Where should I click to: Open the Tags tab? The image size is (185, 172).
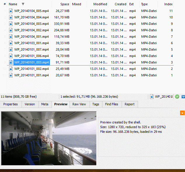click(95, 104)
